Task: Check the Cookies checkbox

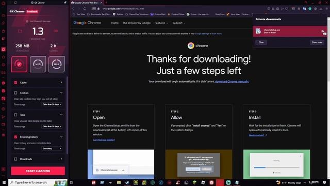Action: tap(15, 93)
